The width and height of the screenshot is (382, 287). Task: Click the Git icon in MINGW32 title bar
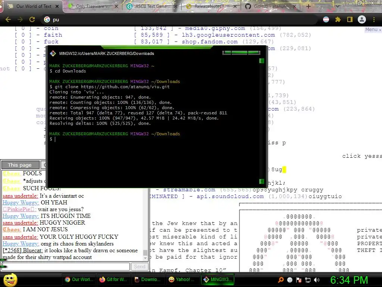(53, 53)
